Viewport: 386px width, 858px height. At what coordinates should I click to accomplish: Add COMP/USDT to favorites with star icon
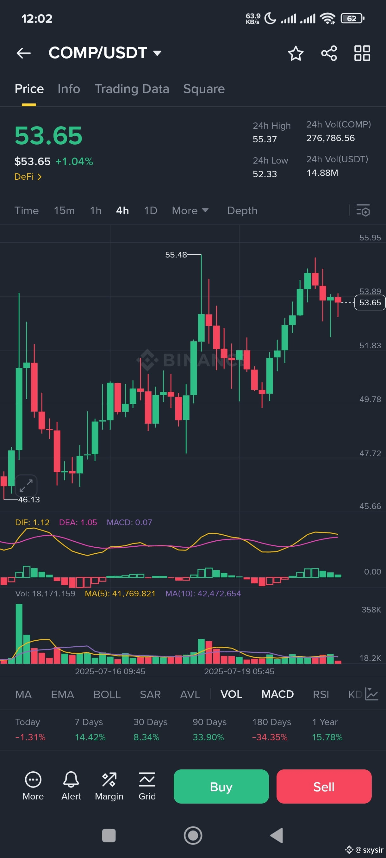click(x=296, y=53)
